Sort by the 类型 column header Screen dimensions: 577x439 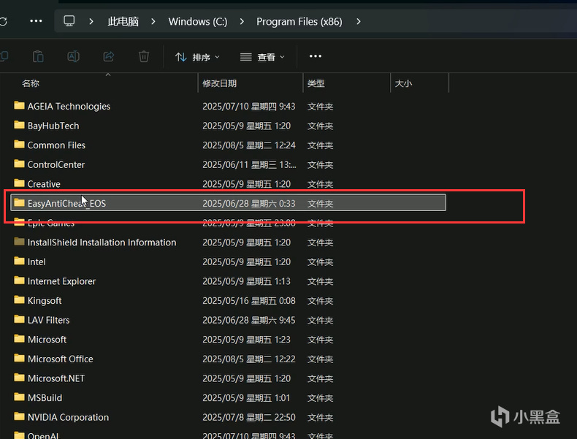coord(316,83)
